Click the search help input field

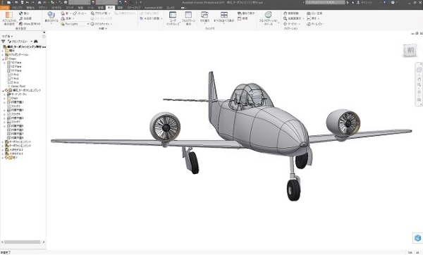325,2
